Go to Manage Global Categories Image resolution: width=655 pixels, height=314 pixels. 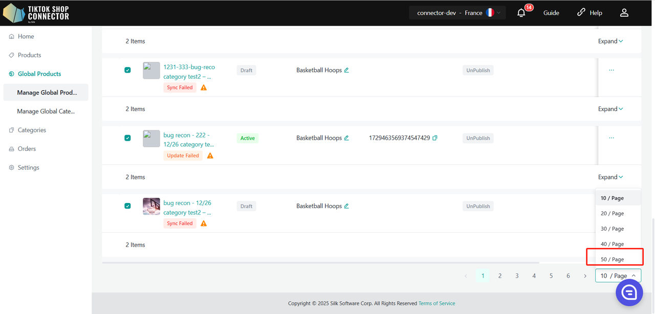(x=46, y=111)
